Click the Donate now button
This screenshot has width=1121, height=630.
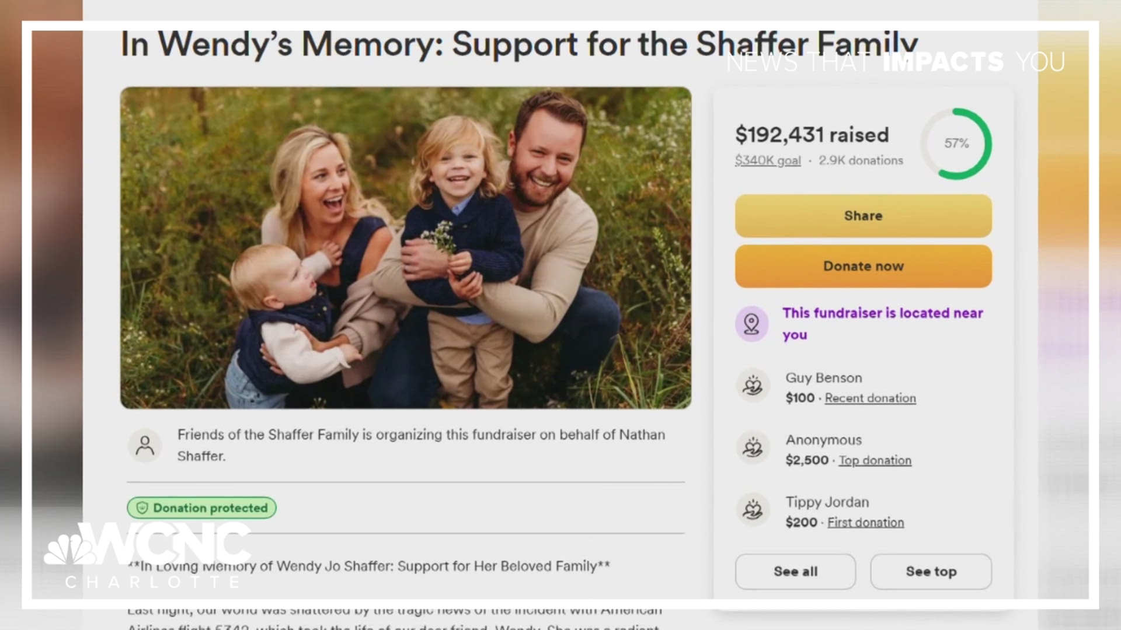pos(863,266)
